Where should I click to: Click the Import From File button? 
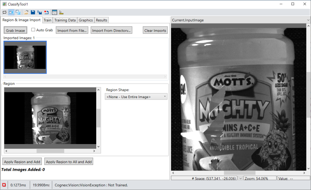point(72,30)
